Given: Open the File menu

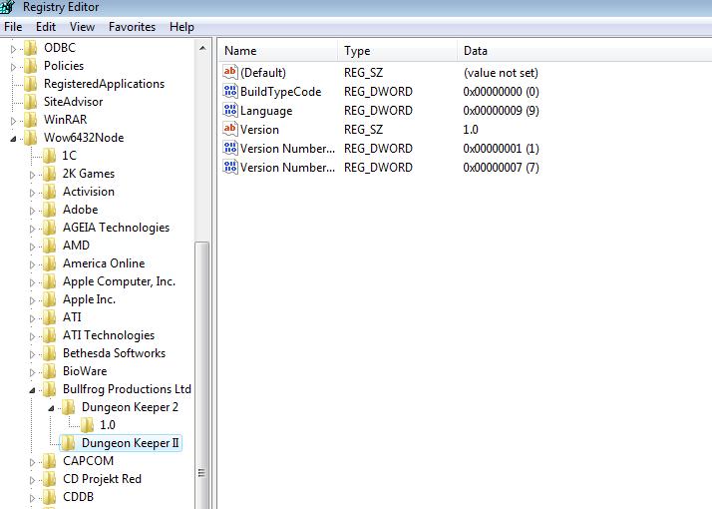Looking at the screenshot, I should 13,27.
